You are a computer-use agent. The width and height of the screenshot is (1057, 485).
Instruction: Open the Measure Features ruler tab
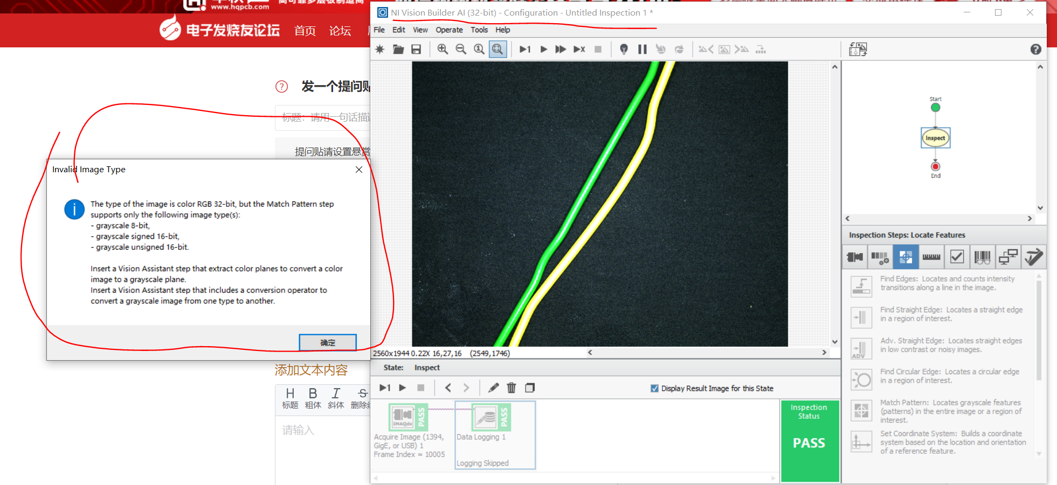931,257
